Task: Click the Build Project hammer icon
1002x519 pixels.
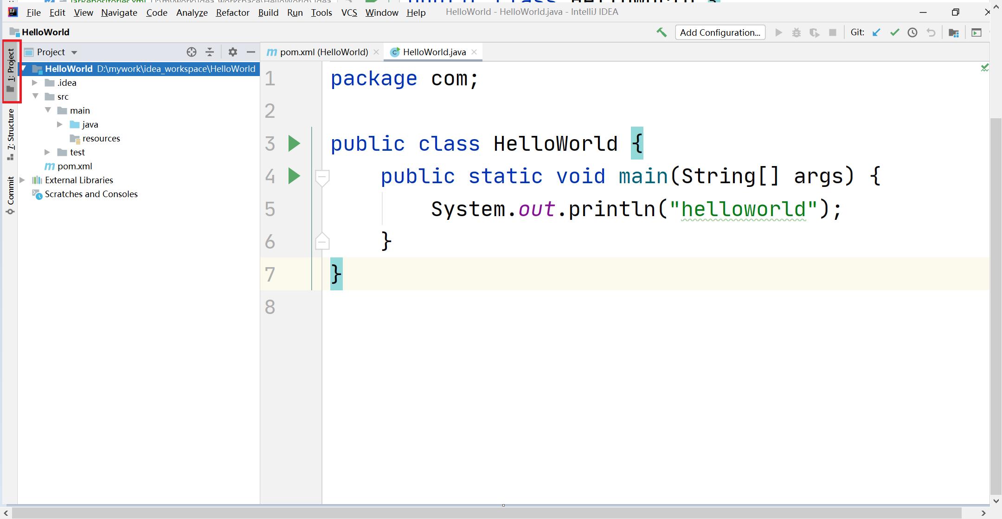Action: coord(662,32)
